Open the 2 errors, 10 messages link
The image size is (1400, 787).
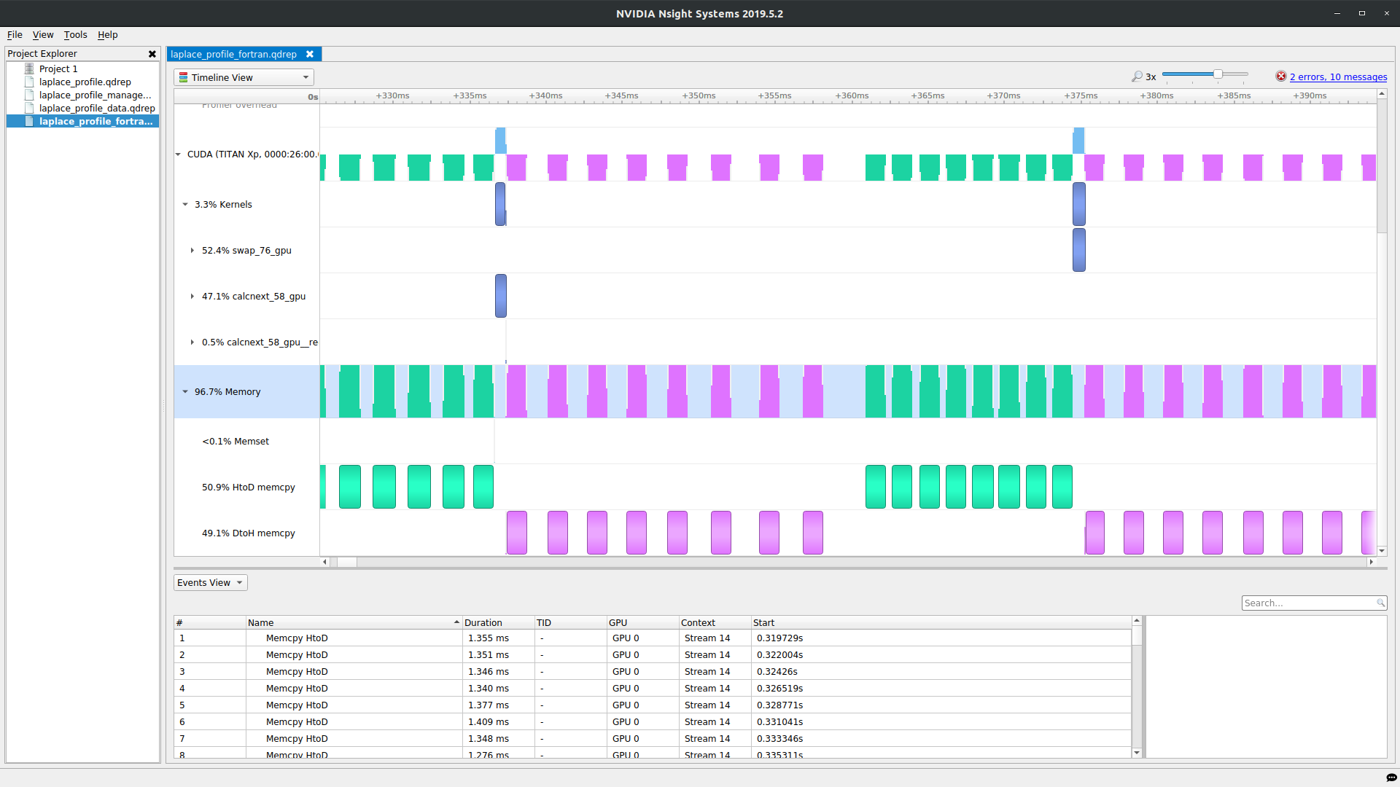(1338, 77)
